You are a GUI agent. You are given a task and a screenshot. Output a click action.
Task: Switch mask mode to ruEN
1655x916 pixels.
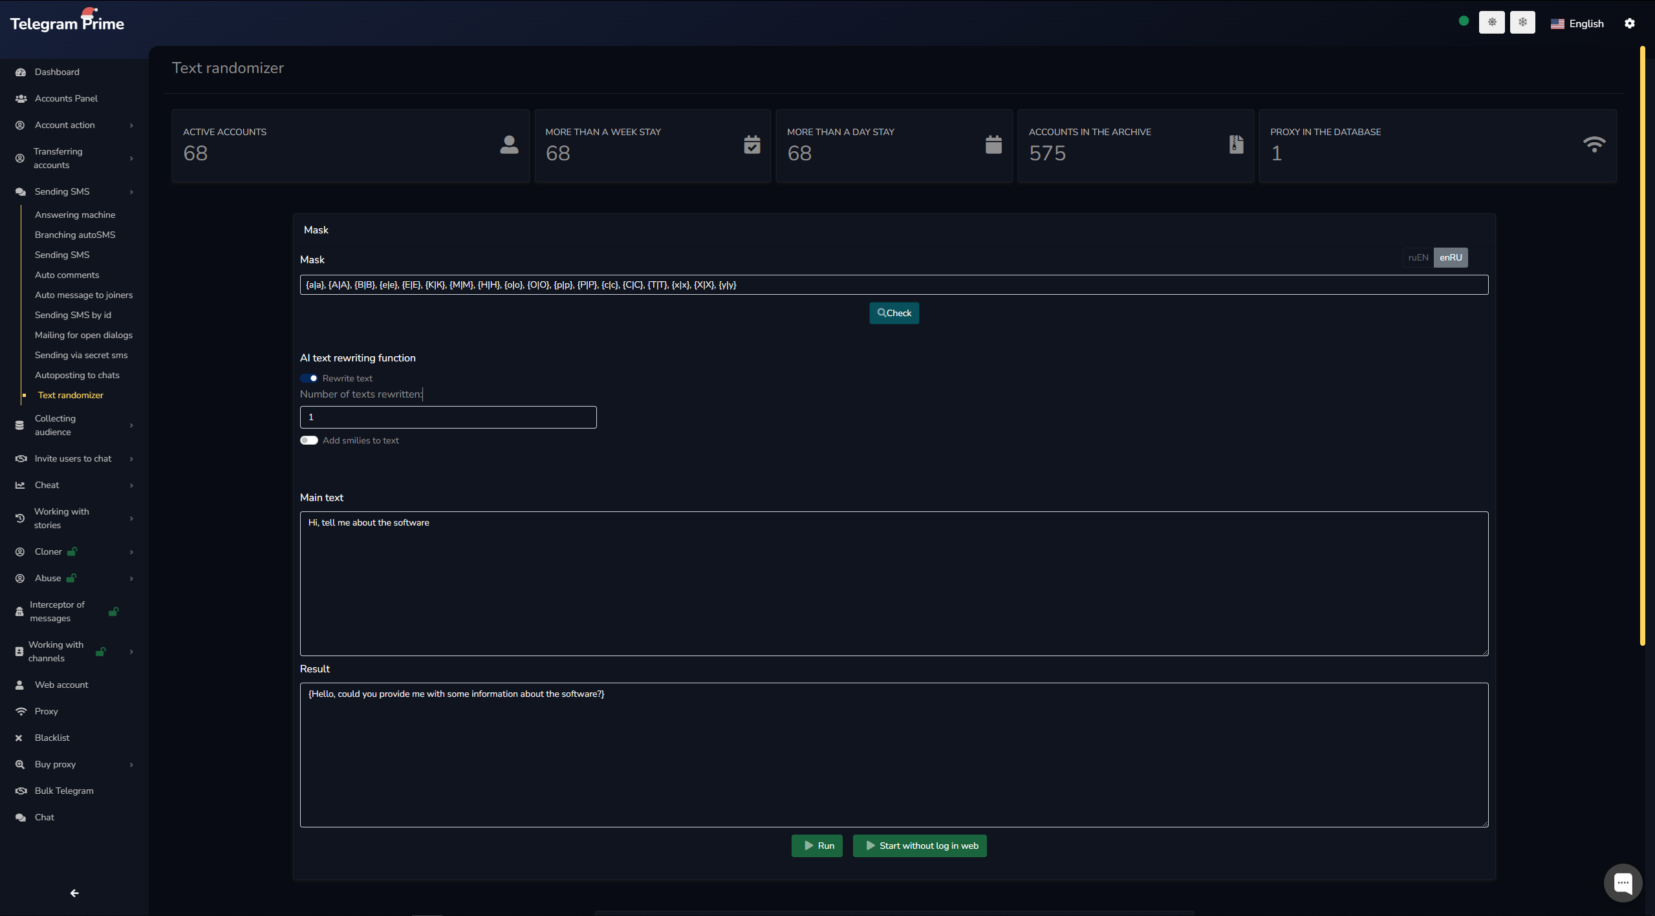click(x=1418, y=257)
